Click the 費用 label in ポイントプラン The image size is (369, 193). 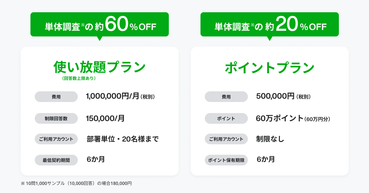point(226,97)
